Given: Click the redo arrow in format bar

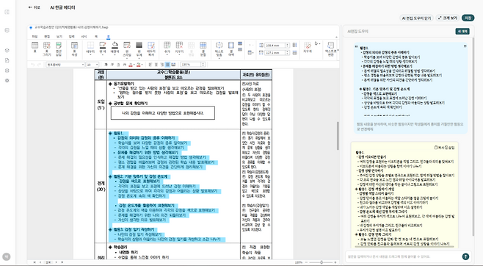Looking at the screenshot, I should [39, 65].
